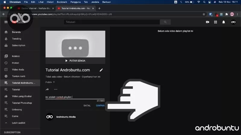Click into the playlist description field
The image size is (241, 135).
(75, 97)
